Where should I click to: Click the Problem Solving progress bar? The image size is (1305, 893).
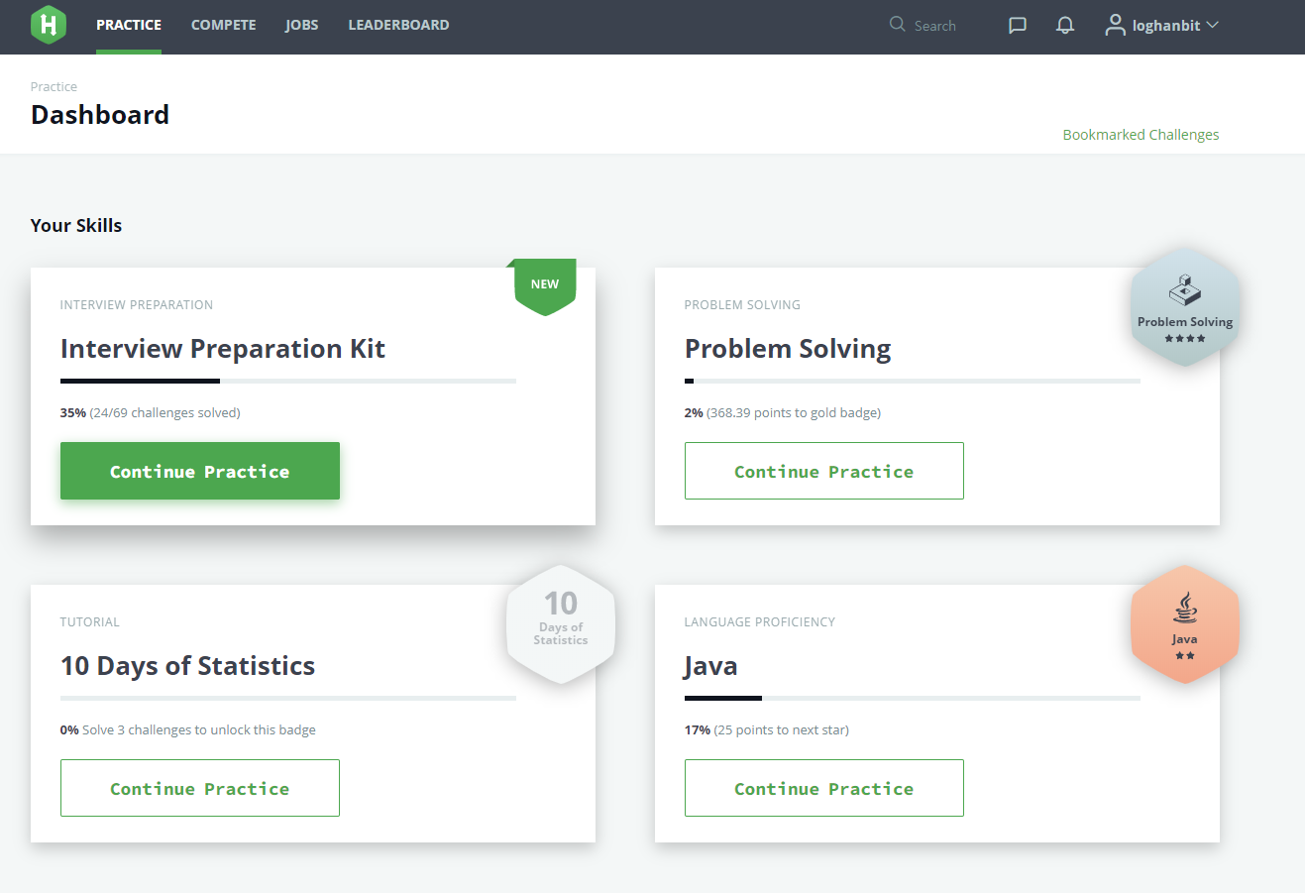click(x=913, y=381)
